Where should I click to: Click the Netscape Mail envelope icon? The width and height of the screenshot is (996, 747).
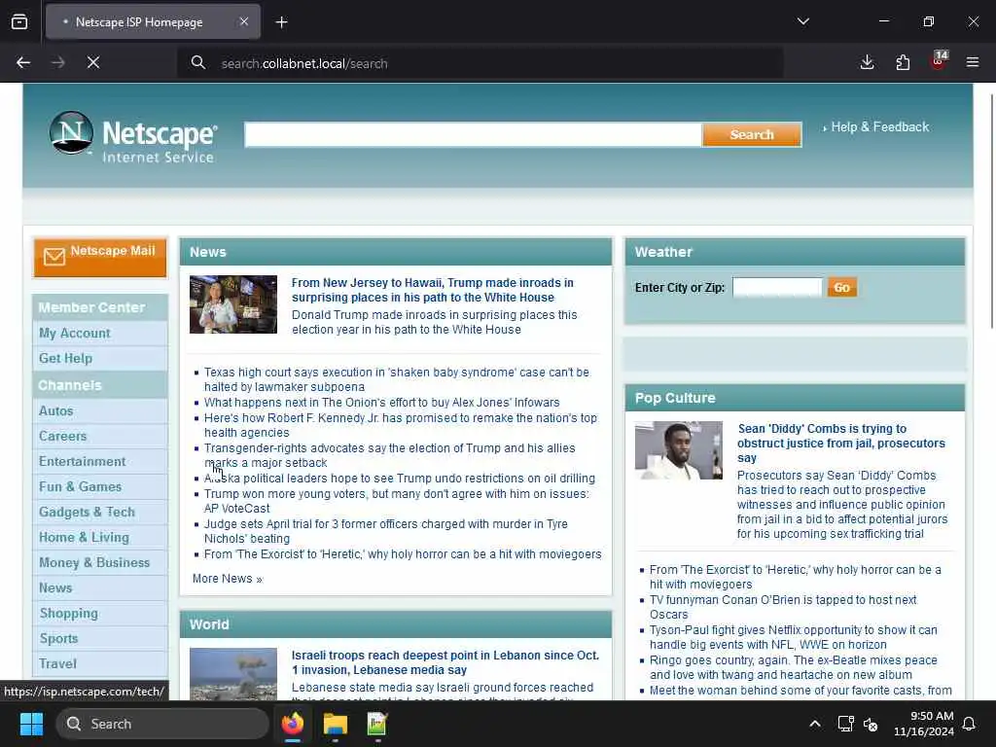click(x=54, y=257)
